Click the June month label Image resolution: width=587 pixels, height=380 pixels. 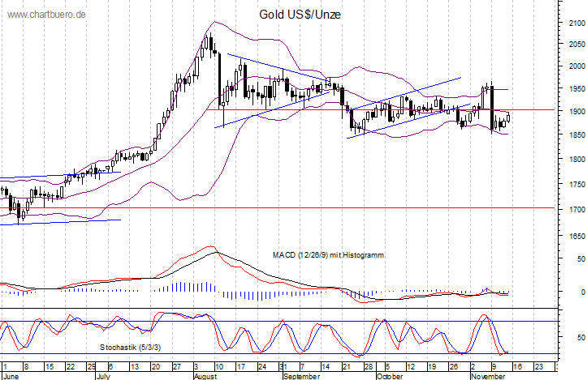[11, 376]
